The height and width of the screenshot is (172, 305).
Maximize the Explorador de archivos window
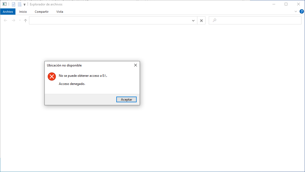click(286, 4)
